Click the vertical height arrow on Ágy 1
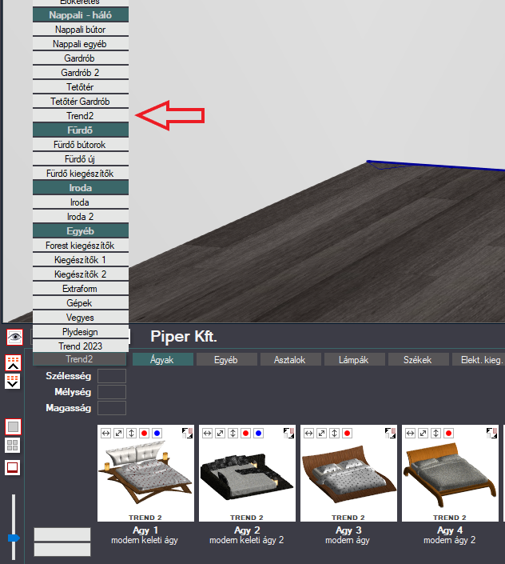The height and width of the screenshot is (564, 505). 132,433
